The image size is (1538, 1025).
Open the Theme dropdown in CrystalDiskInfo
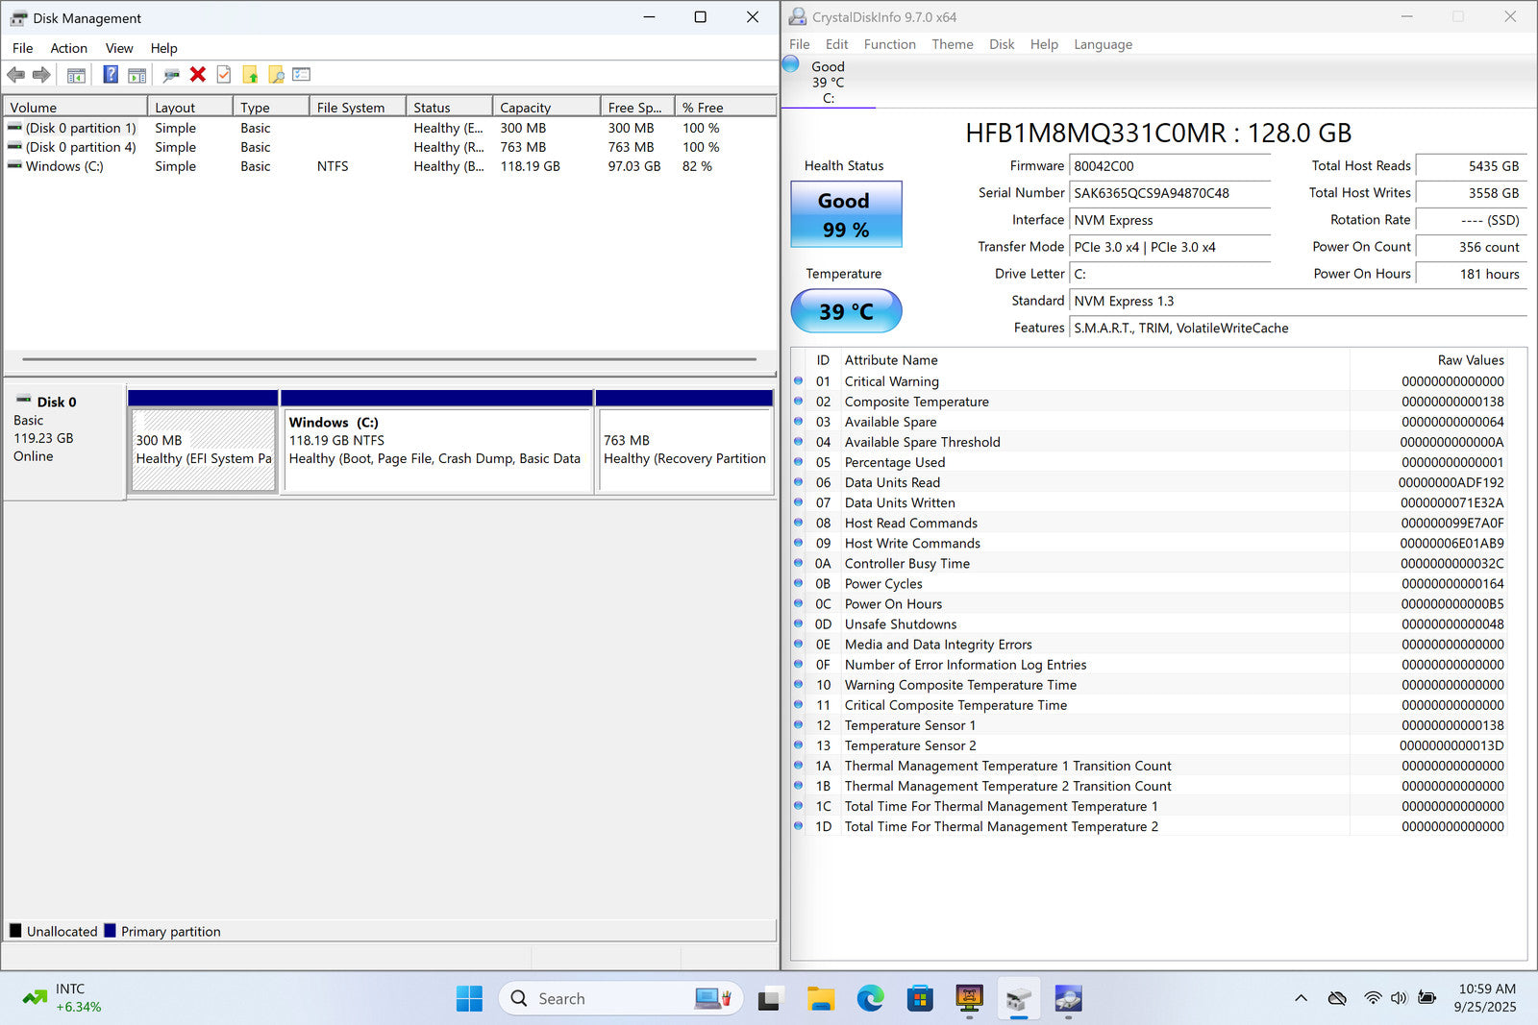tap(952, 44)
